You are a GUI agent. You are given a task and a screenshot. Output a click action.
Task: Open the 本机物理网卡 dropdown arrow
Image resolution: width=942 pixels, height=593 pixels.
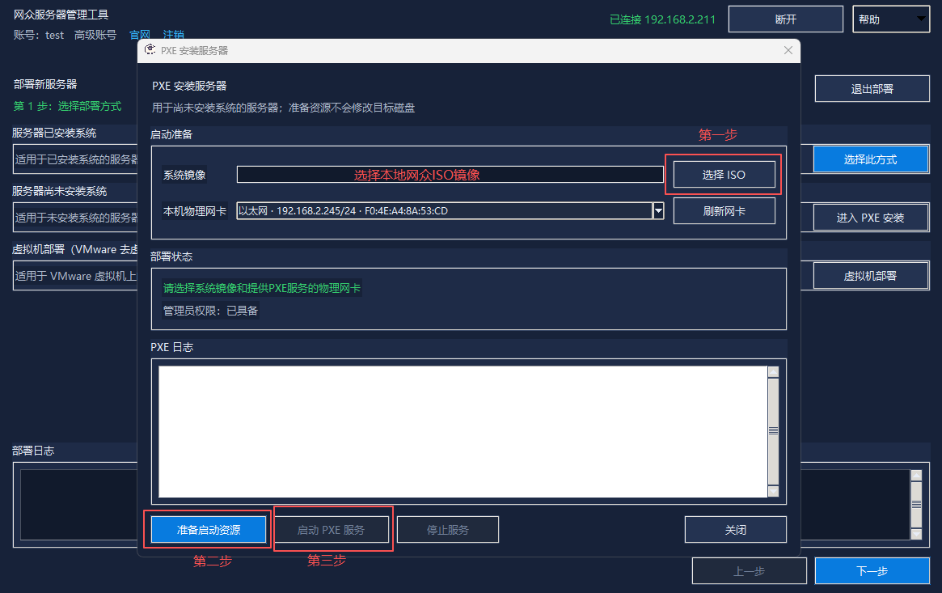click(x=658, y=211)
